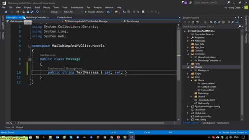
Task: Open the Analyze menu
Action: click(x=98, y=7)
